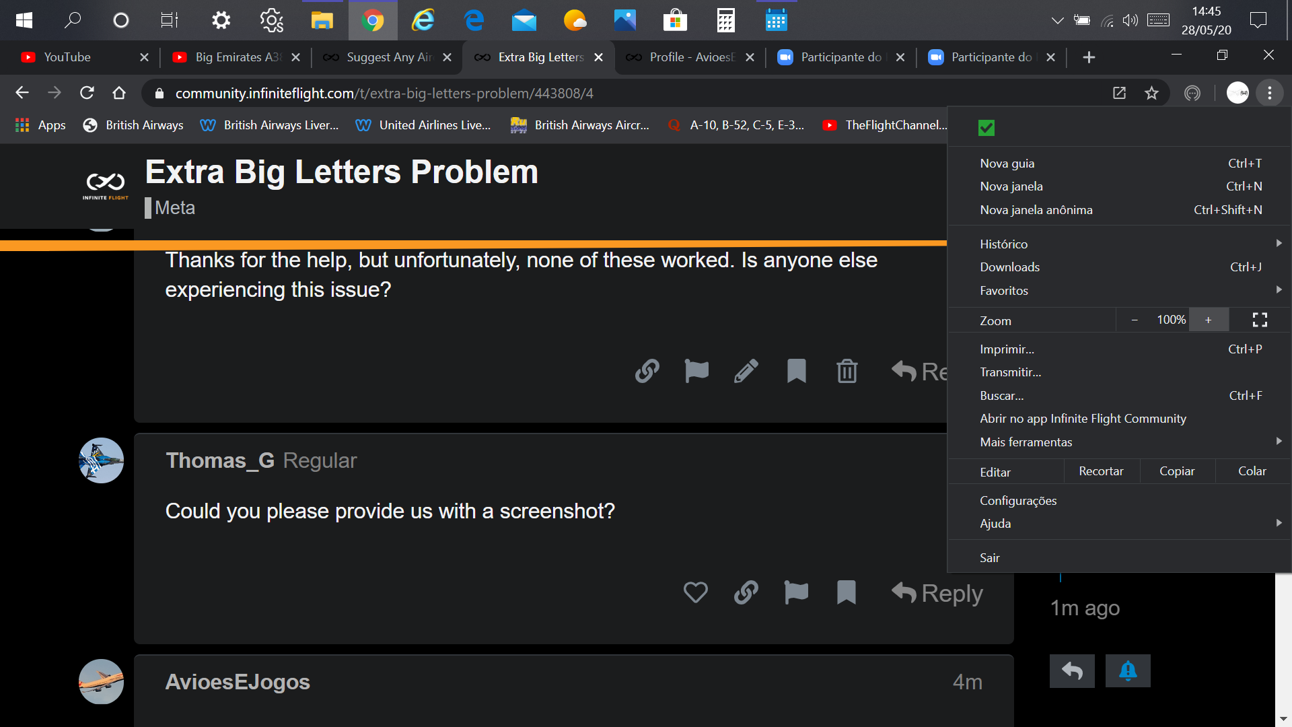Flag the post above Thomas_G's reply
1292x727 pixels.
click(x=696, y=371)
